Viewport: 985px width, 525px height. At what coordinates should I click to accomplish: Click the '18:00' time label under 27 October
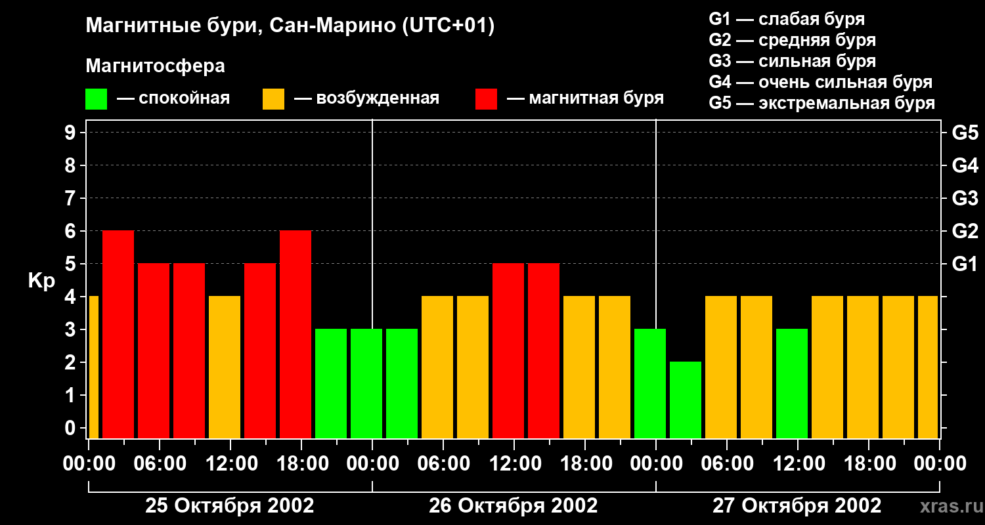(869, 464)
